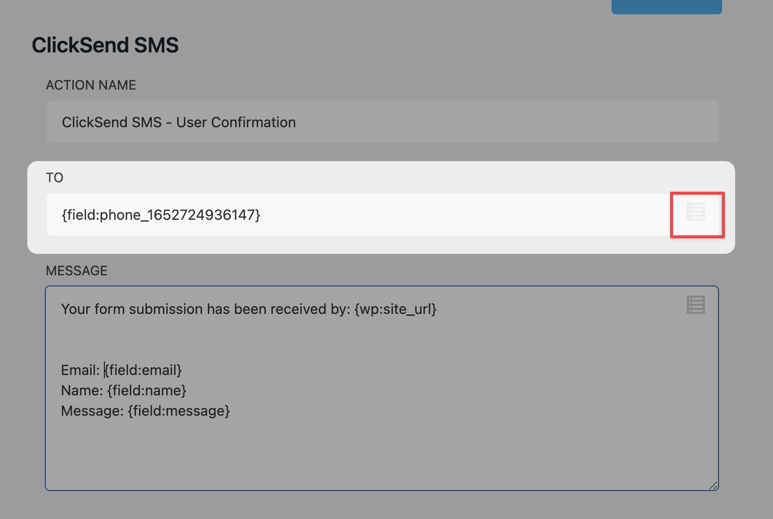
Task: Click the blank line above Email in message
Action: tap(255, 340)
